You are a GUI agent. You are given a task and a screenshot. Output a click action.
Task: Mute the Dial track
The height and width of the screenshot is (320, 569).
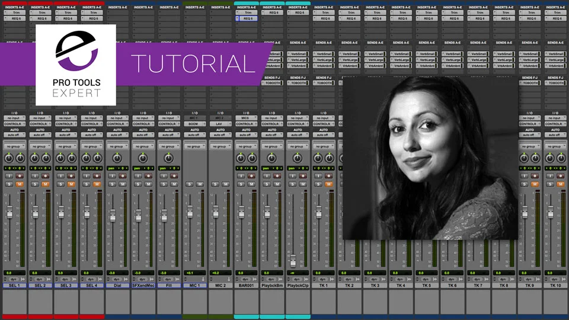point(123,184)
